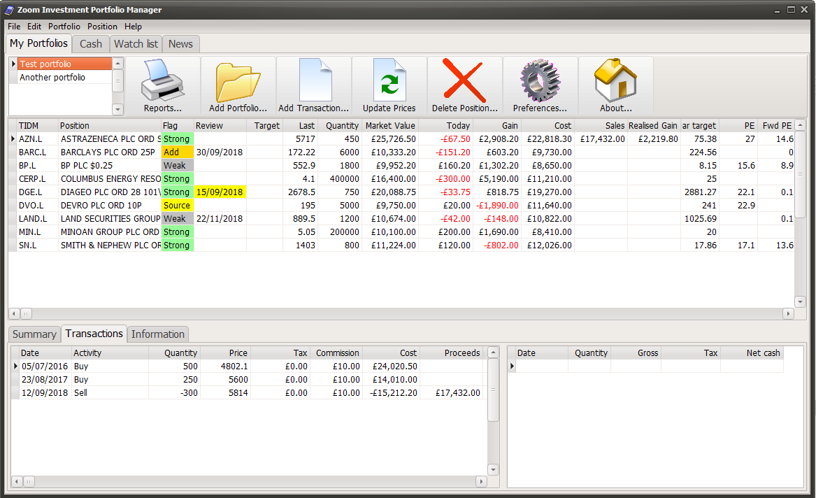This screenshot has height=498, width=816.
Task: Click the Delete Position red X icon
Action: click(465, 80)
